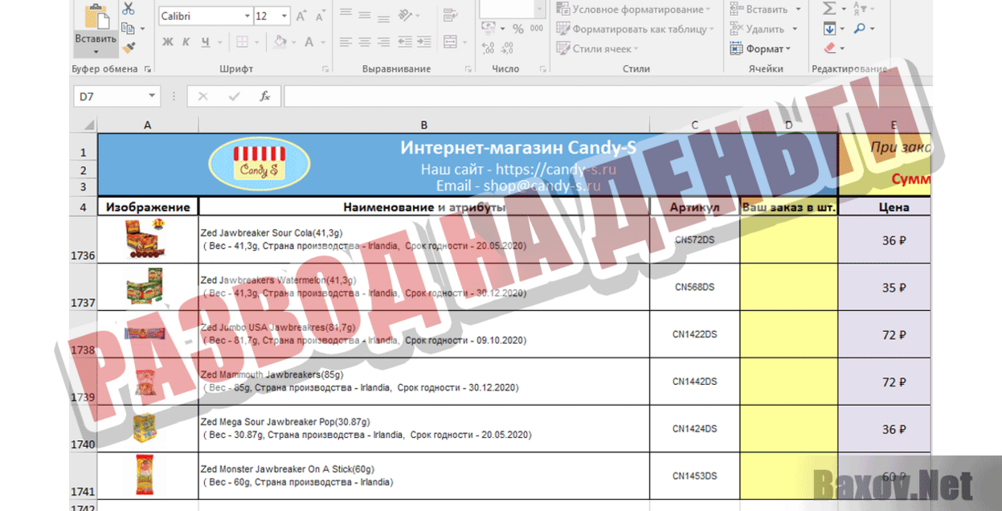Viewport: 1002px width, 511px height.
Task: Confirm formula entry with the checkmark icon
Action: [x=234, y=96]
